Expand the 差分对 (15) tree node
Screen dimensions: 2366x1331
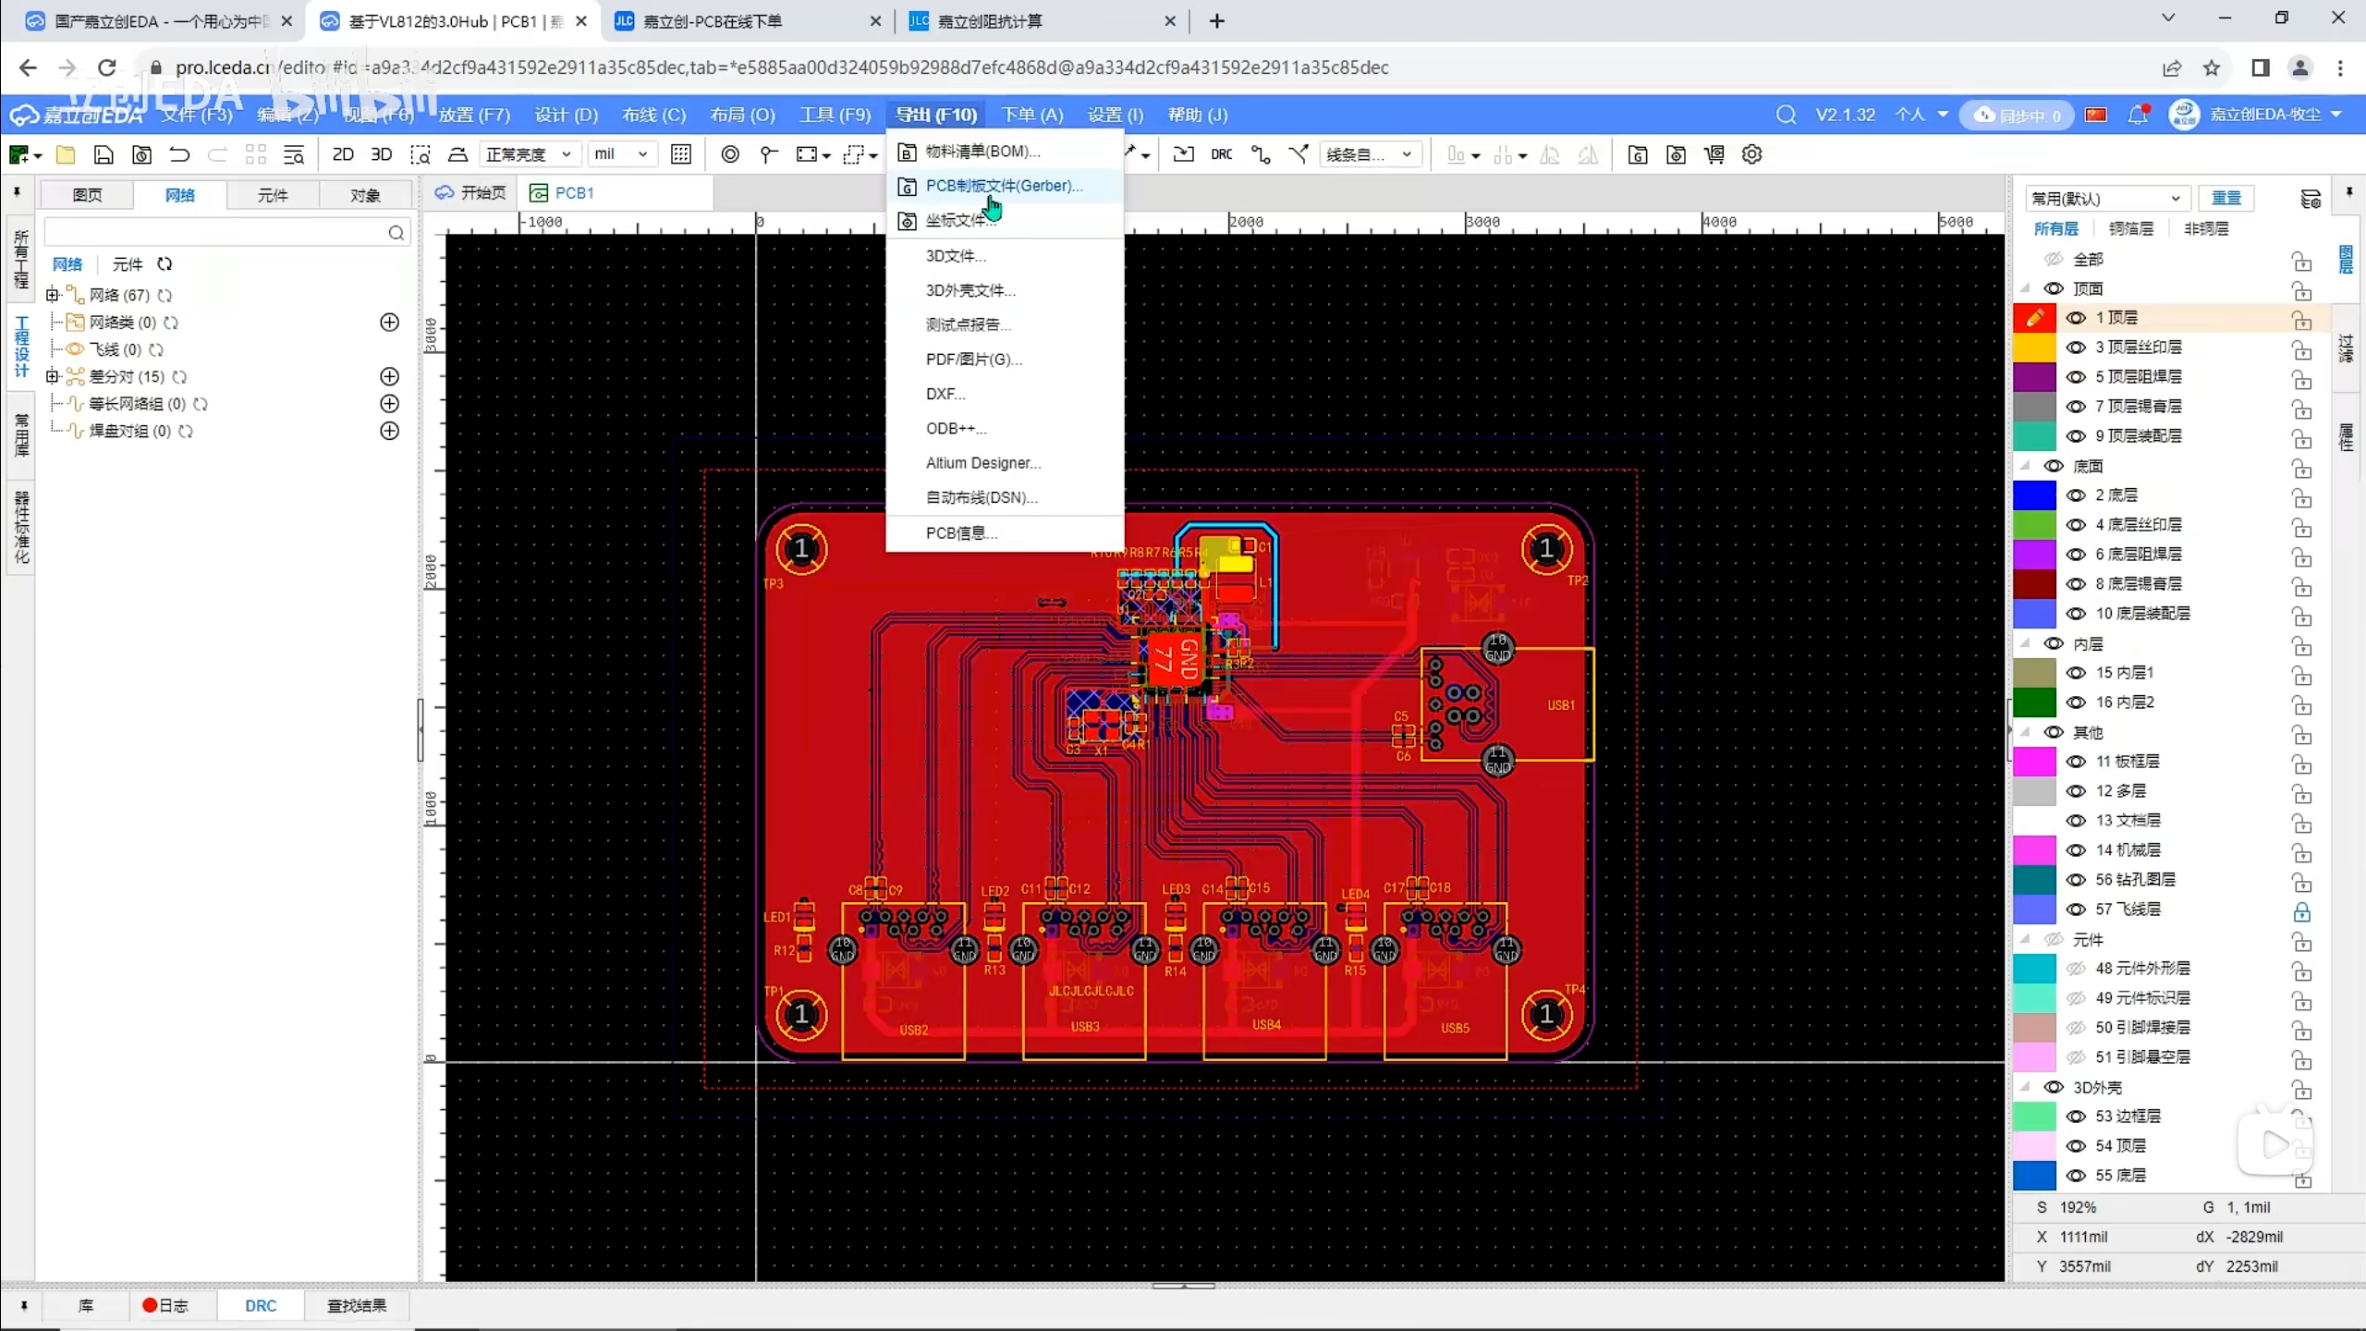pyautogui.click(x=53, y=376)
